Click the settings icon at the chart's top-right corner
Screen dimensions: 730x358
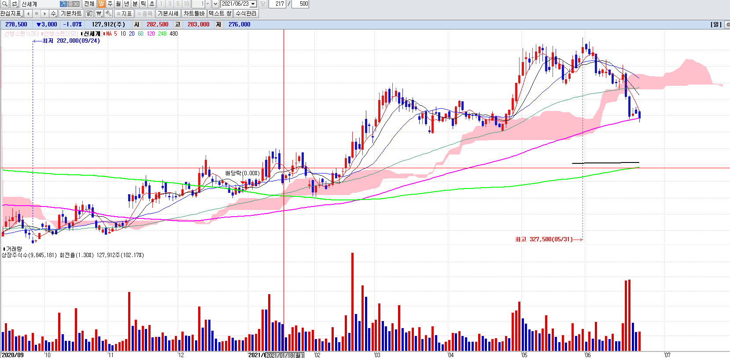(x=727, y=25)
